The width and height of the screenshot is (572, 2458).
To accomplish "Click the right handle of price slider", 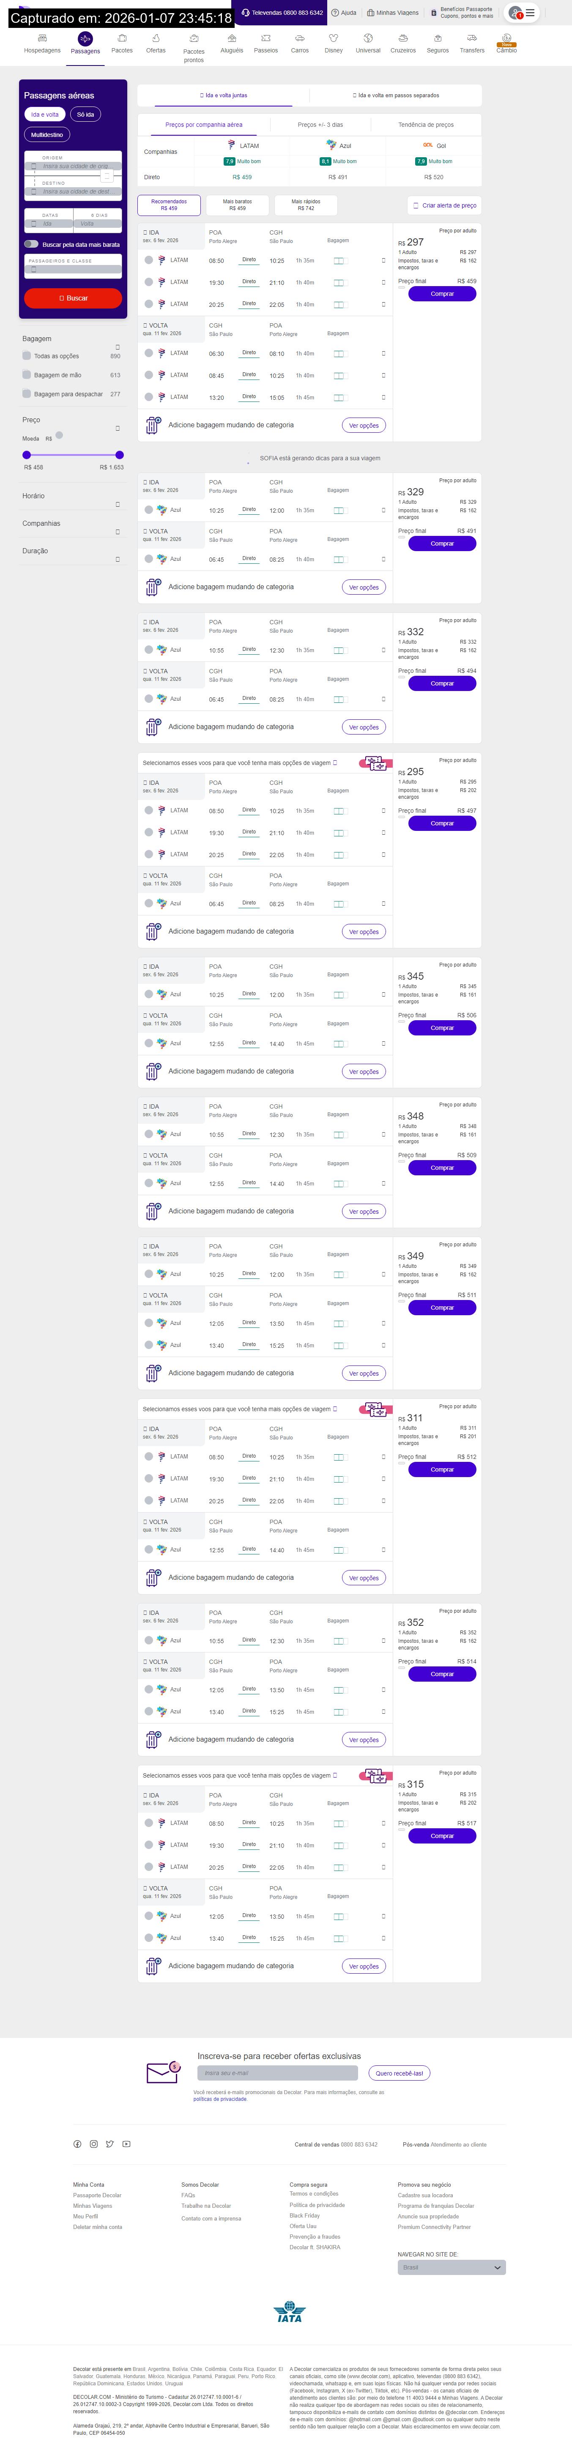I will pyautogui.click(x=119, y=455).
